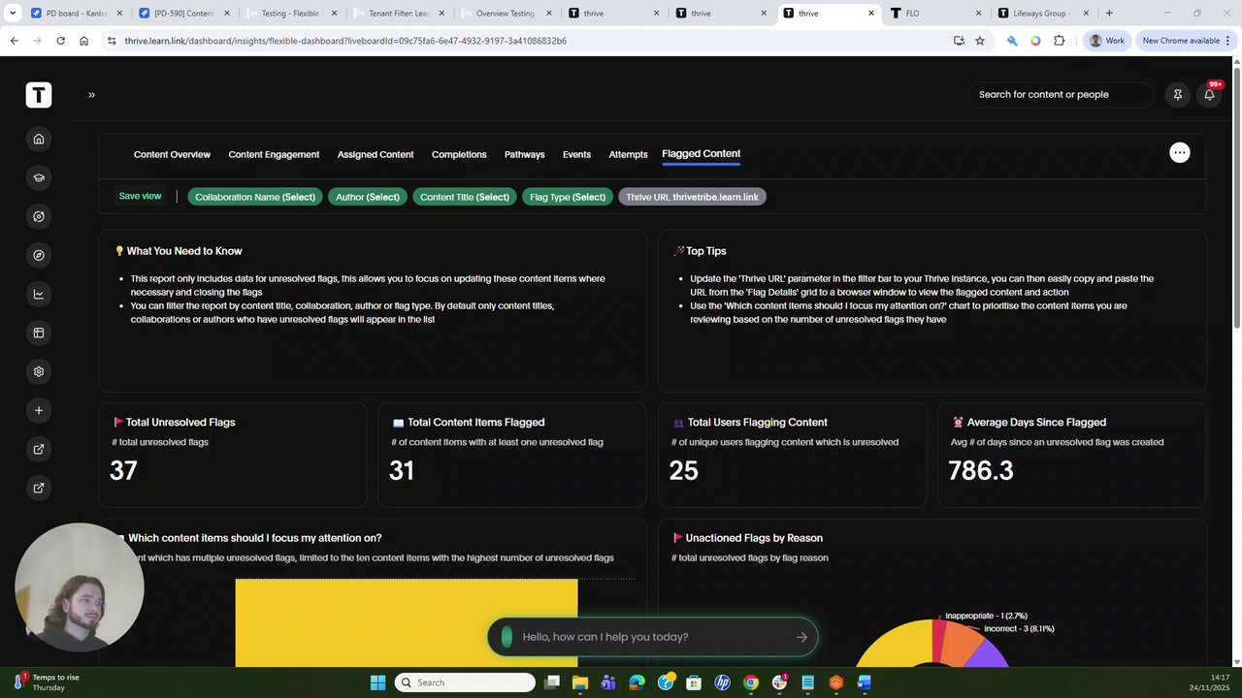Open Flag Type filter dropdown
The image size is (1242, 698).
pyautogui.click(x=568, y=197)
